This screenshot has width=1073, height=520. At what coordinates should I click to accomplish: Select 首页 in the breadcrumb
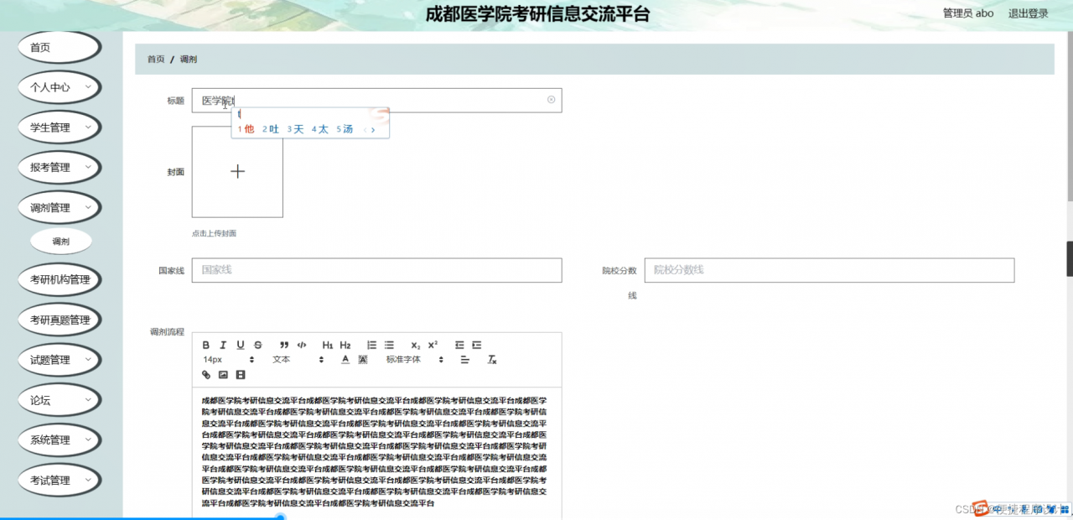click(x=154, y=59)
